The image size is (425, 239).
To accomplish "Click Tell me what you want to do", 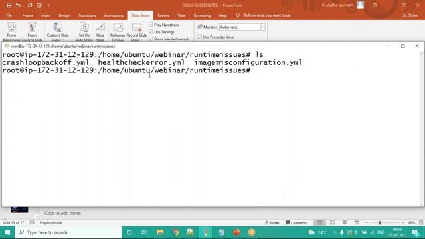I will (x=267, y=15).
